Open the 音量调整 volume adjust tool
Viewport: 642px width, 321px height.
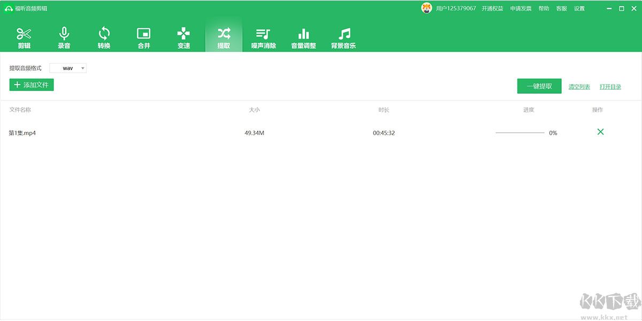click(303, 37)
